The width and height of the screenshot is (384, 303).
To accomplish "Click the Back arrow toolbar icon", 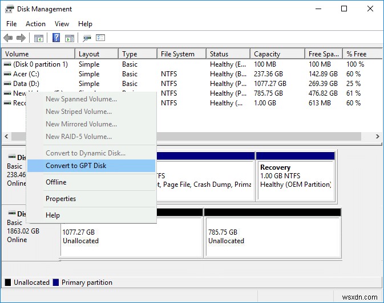I will click(x=8, y=38).
